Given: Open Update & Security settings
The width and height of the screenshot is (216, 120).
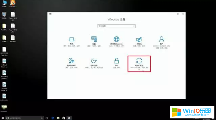Looking at the screenshot, I should (x=139, y=64).
